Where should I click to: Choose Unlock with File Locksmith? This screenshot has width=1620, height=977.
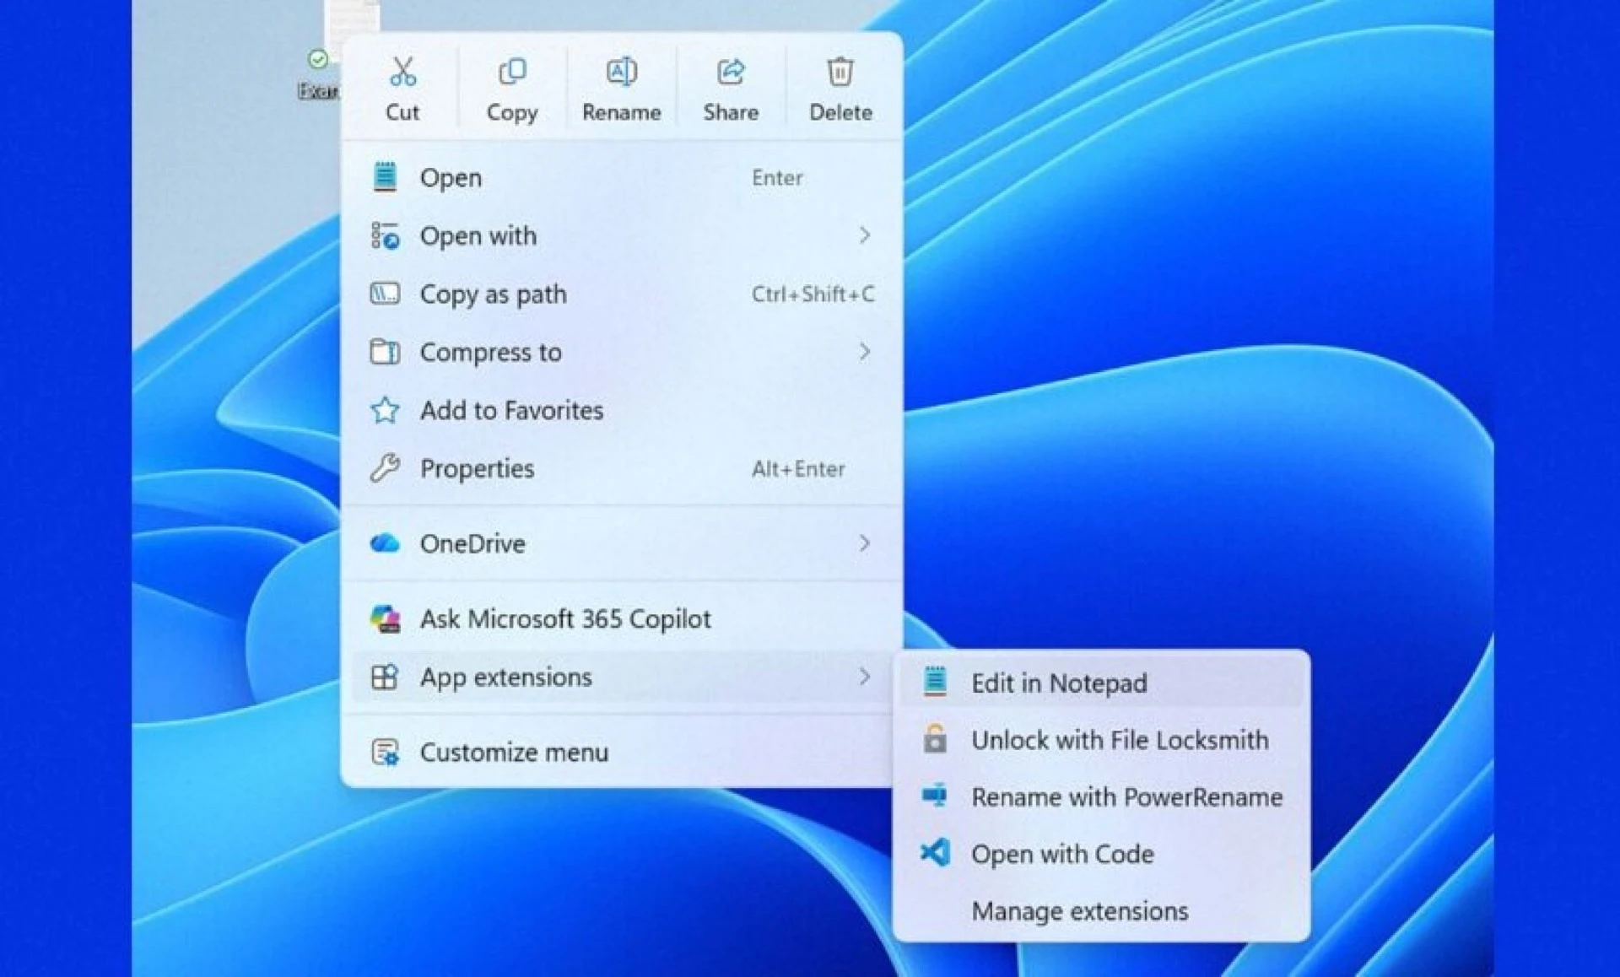point(1101,739)
